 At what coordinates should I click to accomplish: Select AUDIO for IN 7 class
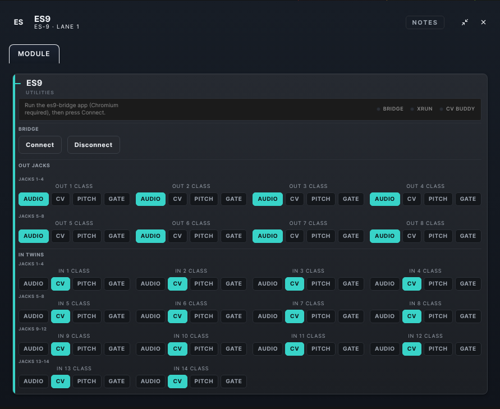(268, 316)
